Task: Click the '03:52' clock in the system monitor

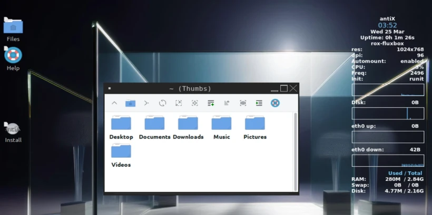Action: click(x=387, y=25)
